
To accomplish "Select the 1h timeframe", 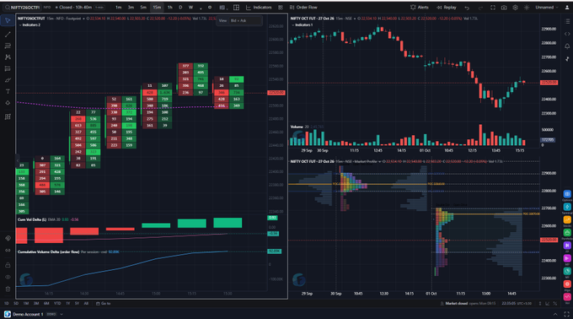I will (x=170, y=8).
